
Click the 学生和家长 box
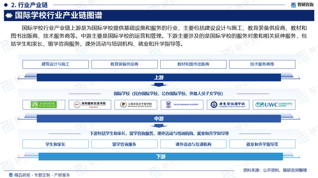pos(56,144)
